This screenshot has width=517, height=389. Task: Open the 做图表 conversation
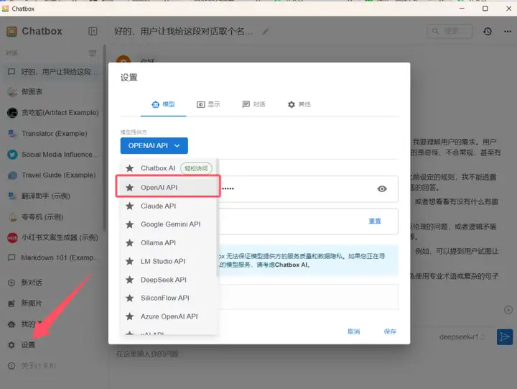coord(52,92)
